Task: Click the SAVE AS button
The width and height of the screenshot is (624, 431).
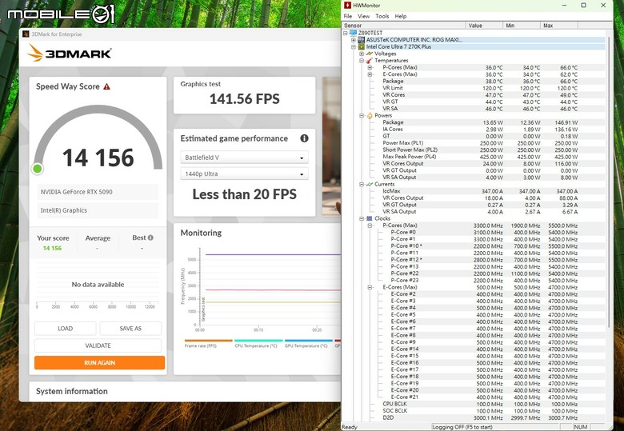Action: point(130,329)
